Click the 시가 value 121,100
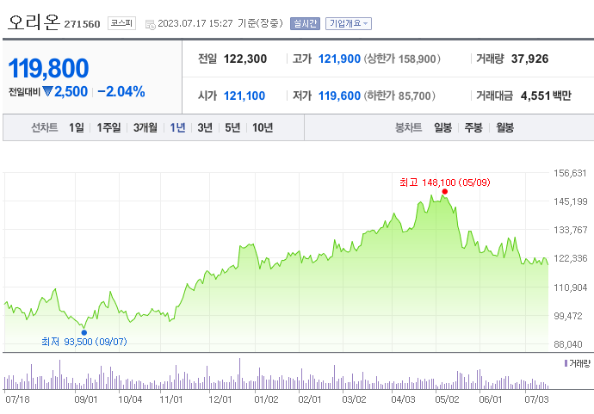This screenshot has height=414, width=594. pos(244,96)
